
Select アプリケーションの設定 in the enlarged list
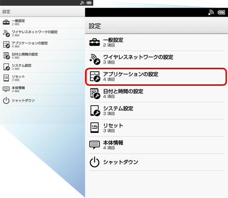click(156, 77)
